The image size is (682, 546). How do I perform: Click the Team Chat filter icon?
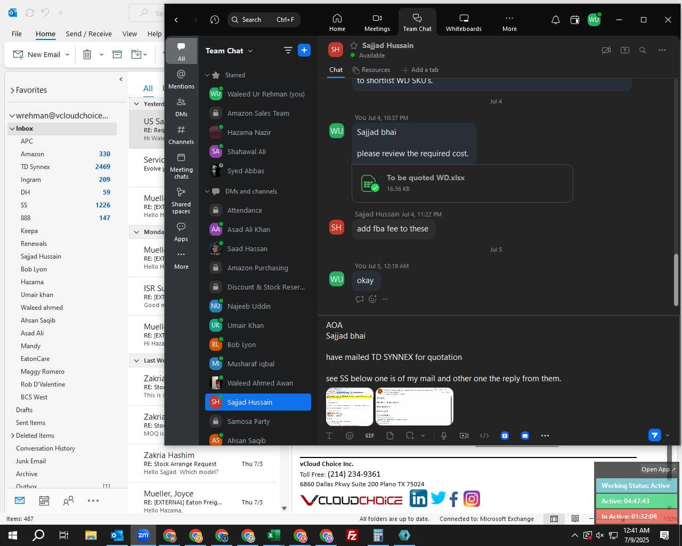[288, 50]
